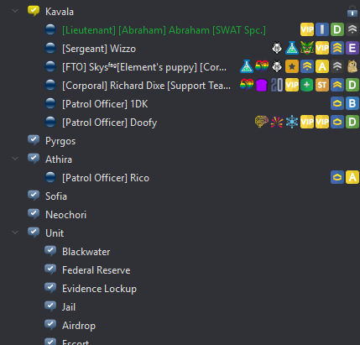Select user [Sergeant] Wizzo
The image size is (360, 345).
tap(99, 49)
